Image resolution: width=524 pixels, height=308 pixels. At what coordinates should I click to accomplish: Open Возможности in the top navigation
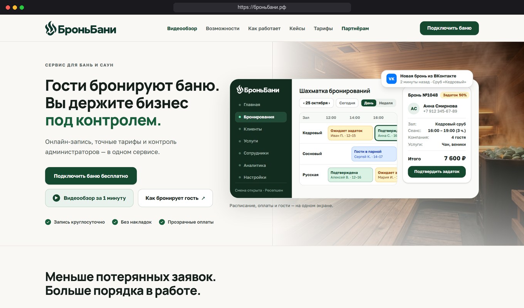coord(223,28)
